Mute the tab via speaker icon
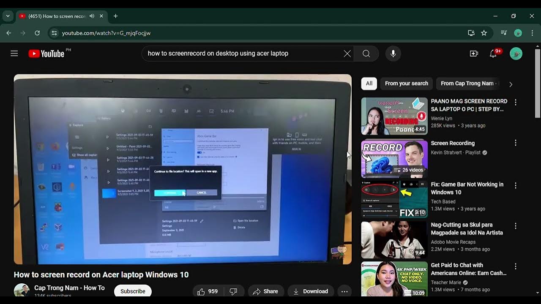This screenshot has width=541, height=304. pos(92,16)
